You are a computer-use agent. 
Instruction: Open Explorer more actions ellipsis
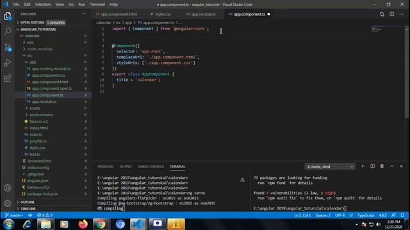click(x=84, y=14)
